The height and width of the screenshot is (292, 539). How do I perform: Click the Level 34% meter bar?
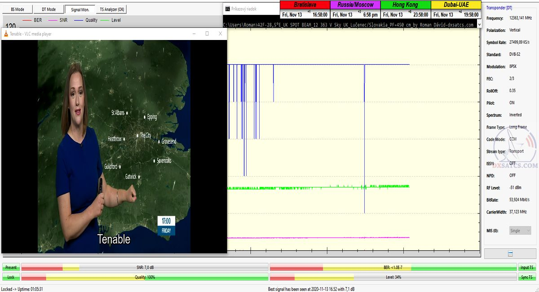[393, 277]
